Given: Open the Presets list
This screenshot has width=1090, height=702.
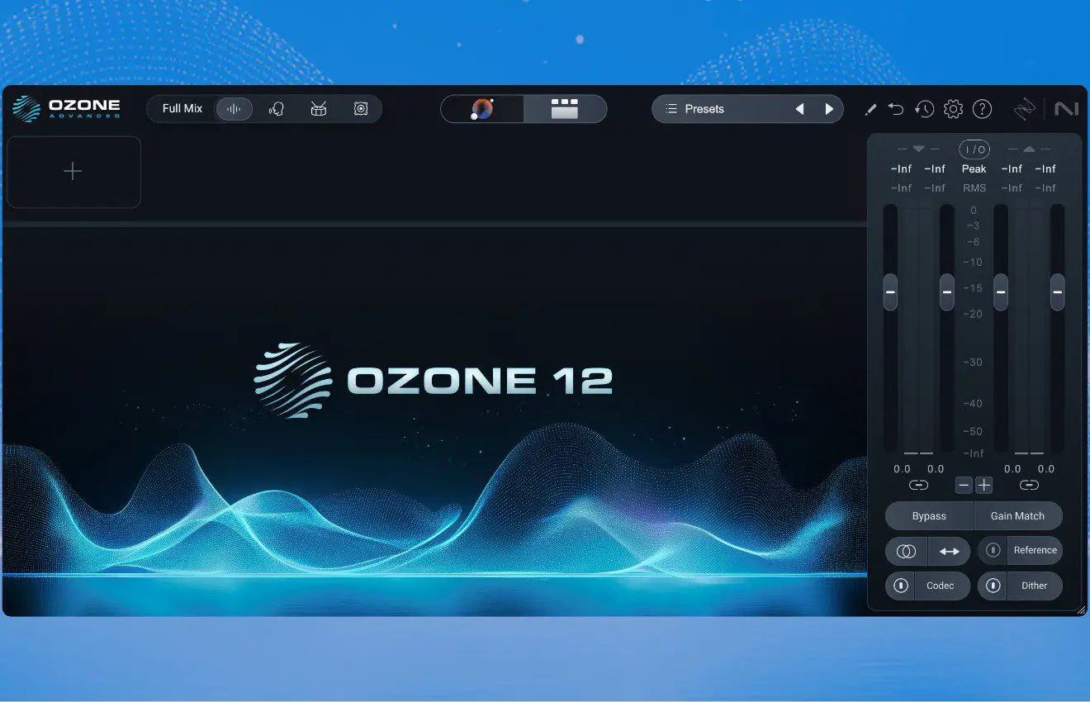Looking at the screenshot, I should click(704, 109).
